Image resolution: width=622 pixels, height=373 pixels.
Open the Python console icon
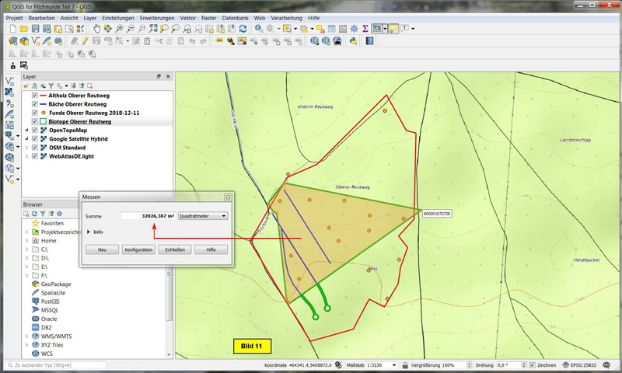pyautogui.click(x=353, y=41)
